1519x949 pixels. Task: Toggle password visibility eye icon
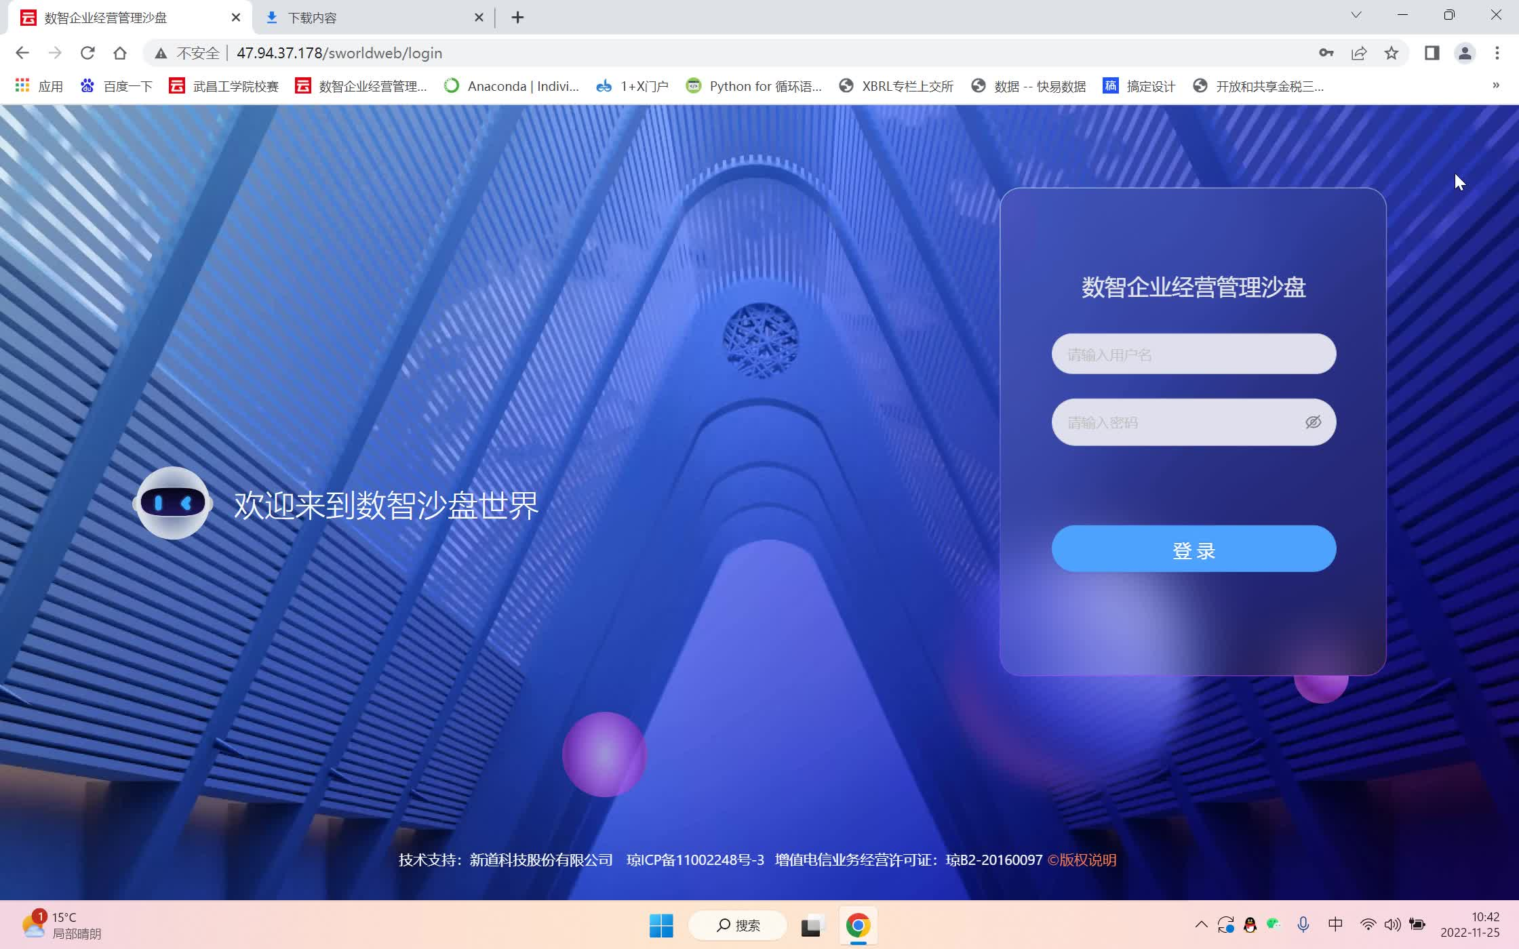(x=1313, y=422)
